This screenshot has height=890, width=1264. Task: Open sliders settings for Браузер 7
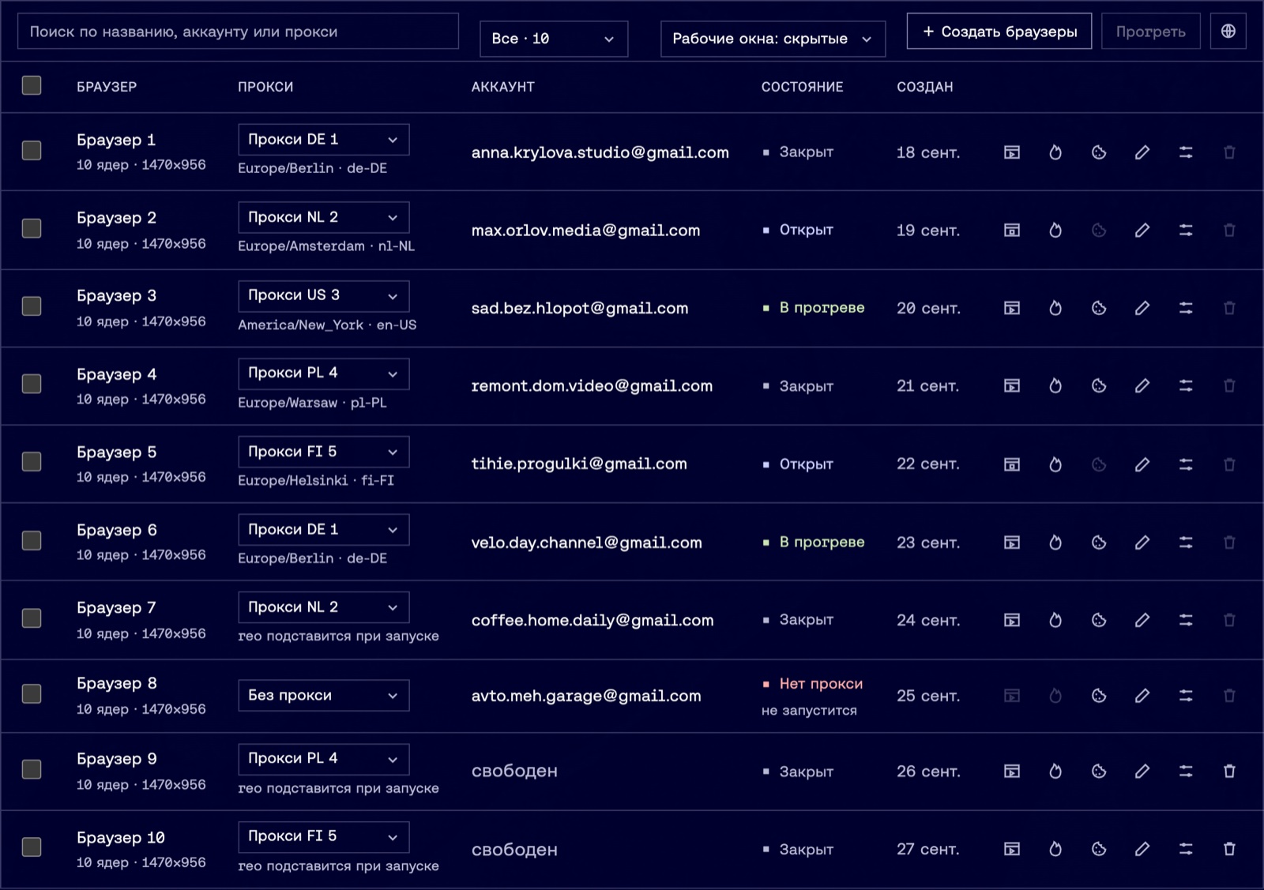coord(1186,620)
